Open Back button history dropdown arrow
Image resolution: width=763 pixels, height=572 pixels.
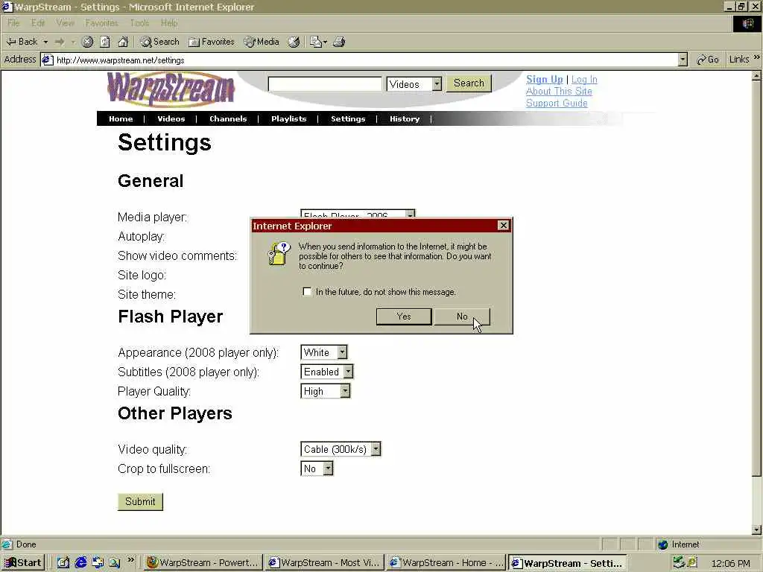click(x=45, y=42)
